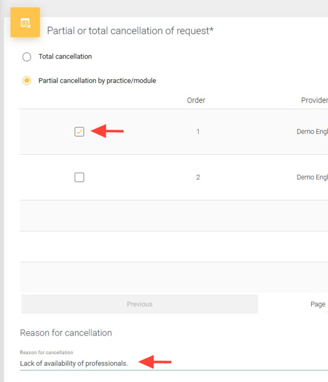Click the red arrow beside the checked checkbox
328x382 pixels.
coord(107,131)
